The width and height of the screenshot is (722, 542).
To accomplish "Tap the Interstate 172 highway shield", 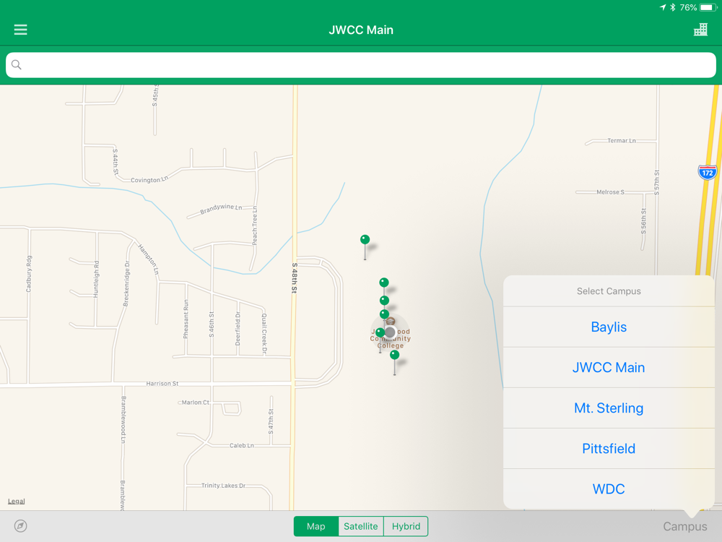I will (708, 173).
